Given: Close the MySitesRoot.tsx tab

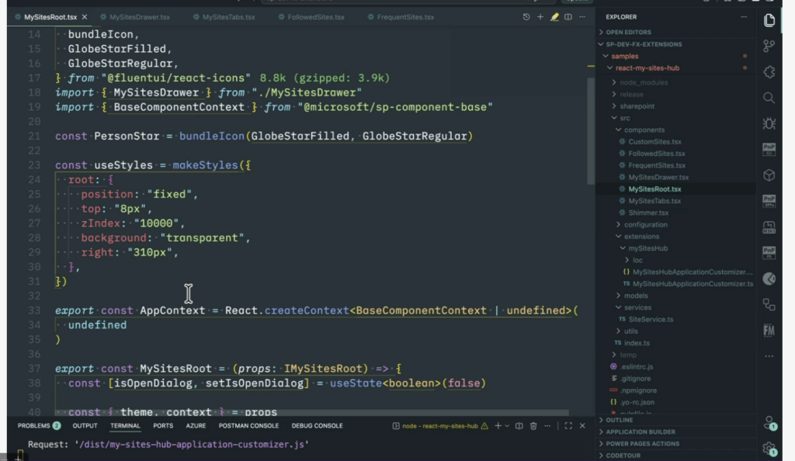Looking at the screenshot, I should (85, 17).
